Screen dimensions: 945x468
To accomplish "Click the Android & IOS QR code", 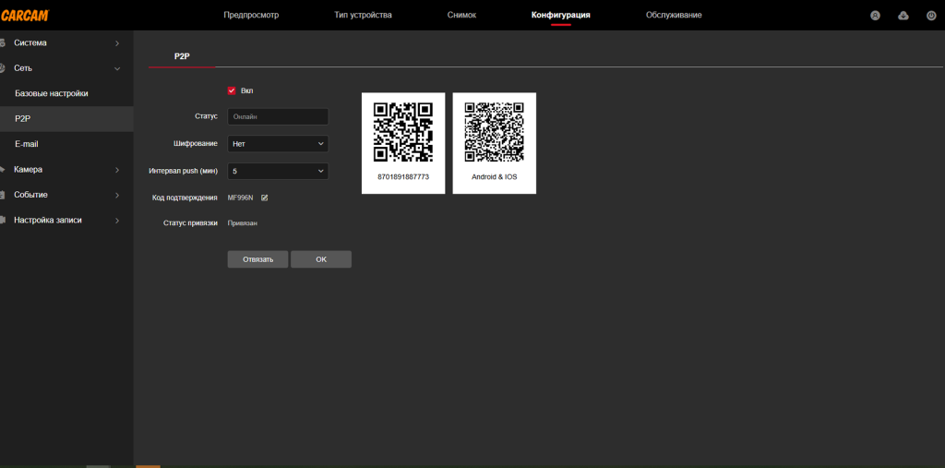I will [494, 133].
